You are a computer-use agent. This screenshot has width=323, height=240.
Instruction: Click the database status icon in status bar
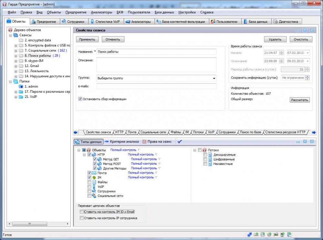[x=263, y=235]
